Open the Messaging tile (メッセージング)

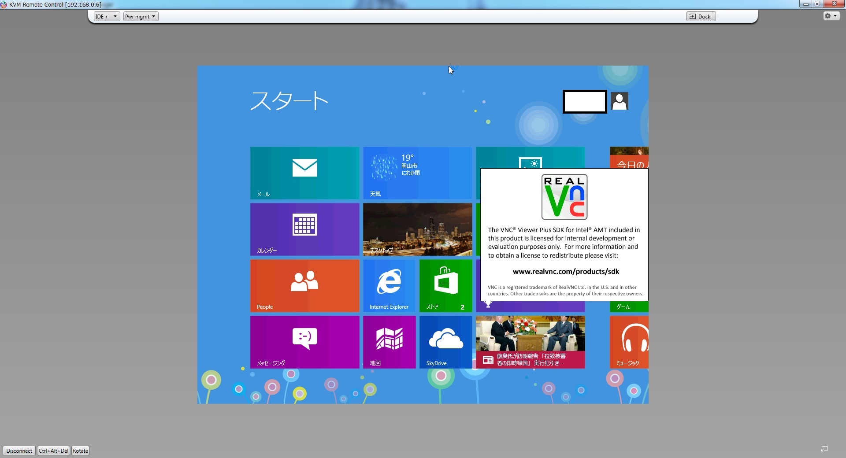pyautogui.click(x=304, y=342)
